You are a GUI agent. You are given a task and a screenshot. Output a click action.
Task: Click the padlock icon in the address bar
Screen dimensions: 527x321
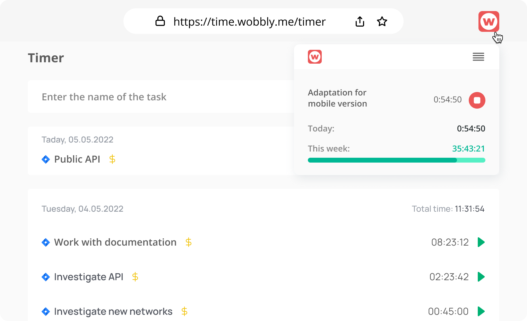[x=160, y=21]
